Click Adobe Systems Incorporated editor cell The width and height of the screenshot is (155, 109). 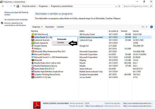point(91,37)
